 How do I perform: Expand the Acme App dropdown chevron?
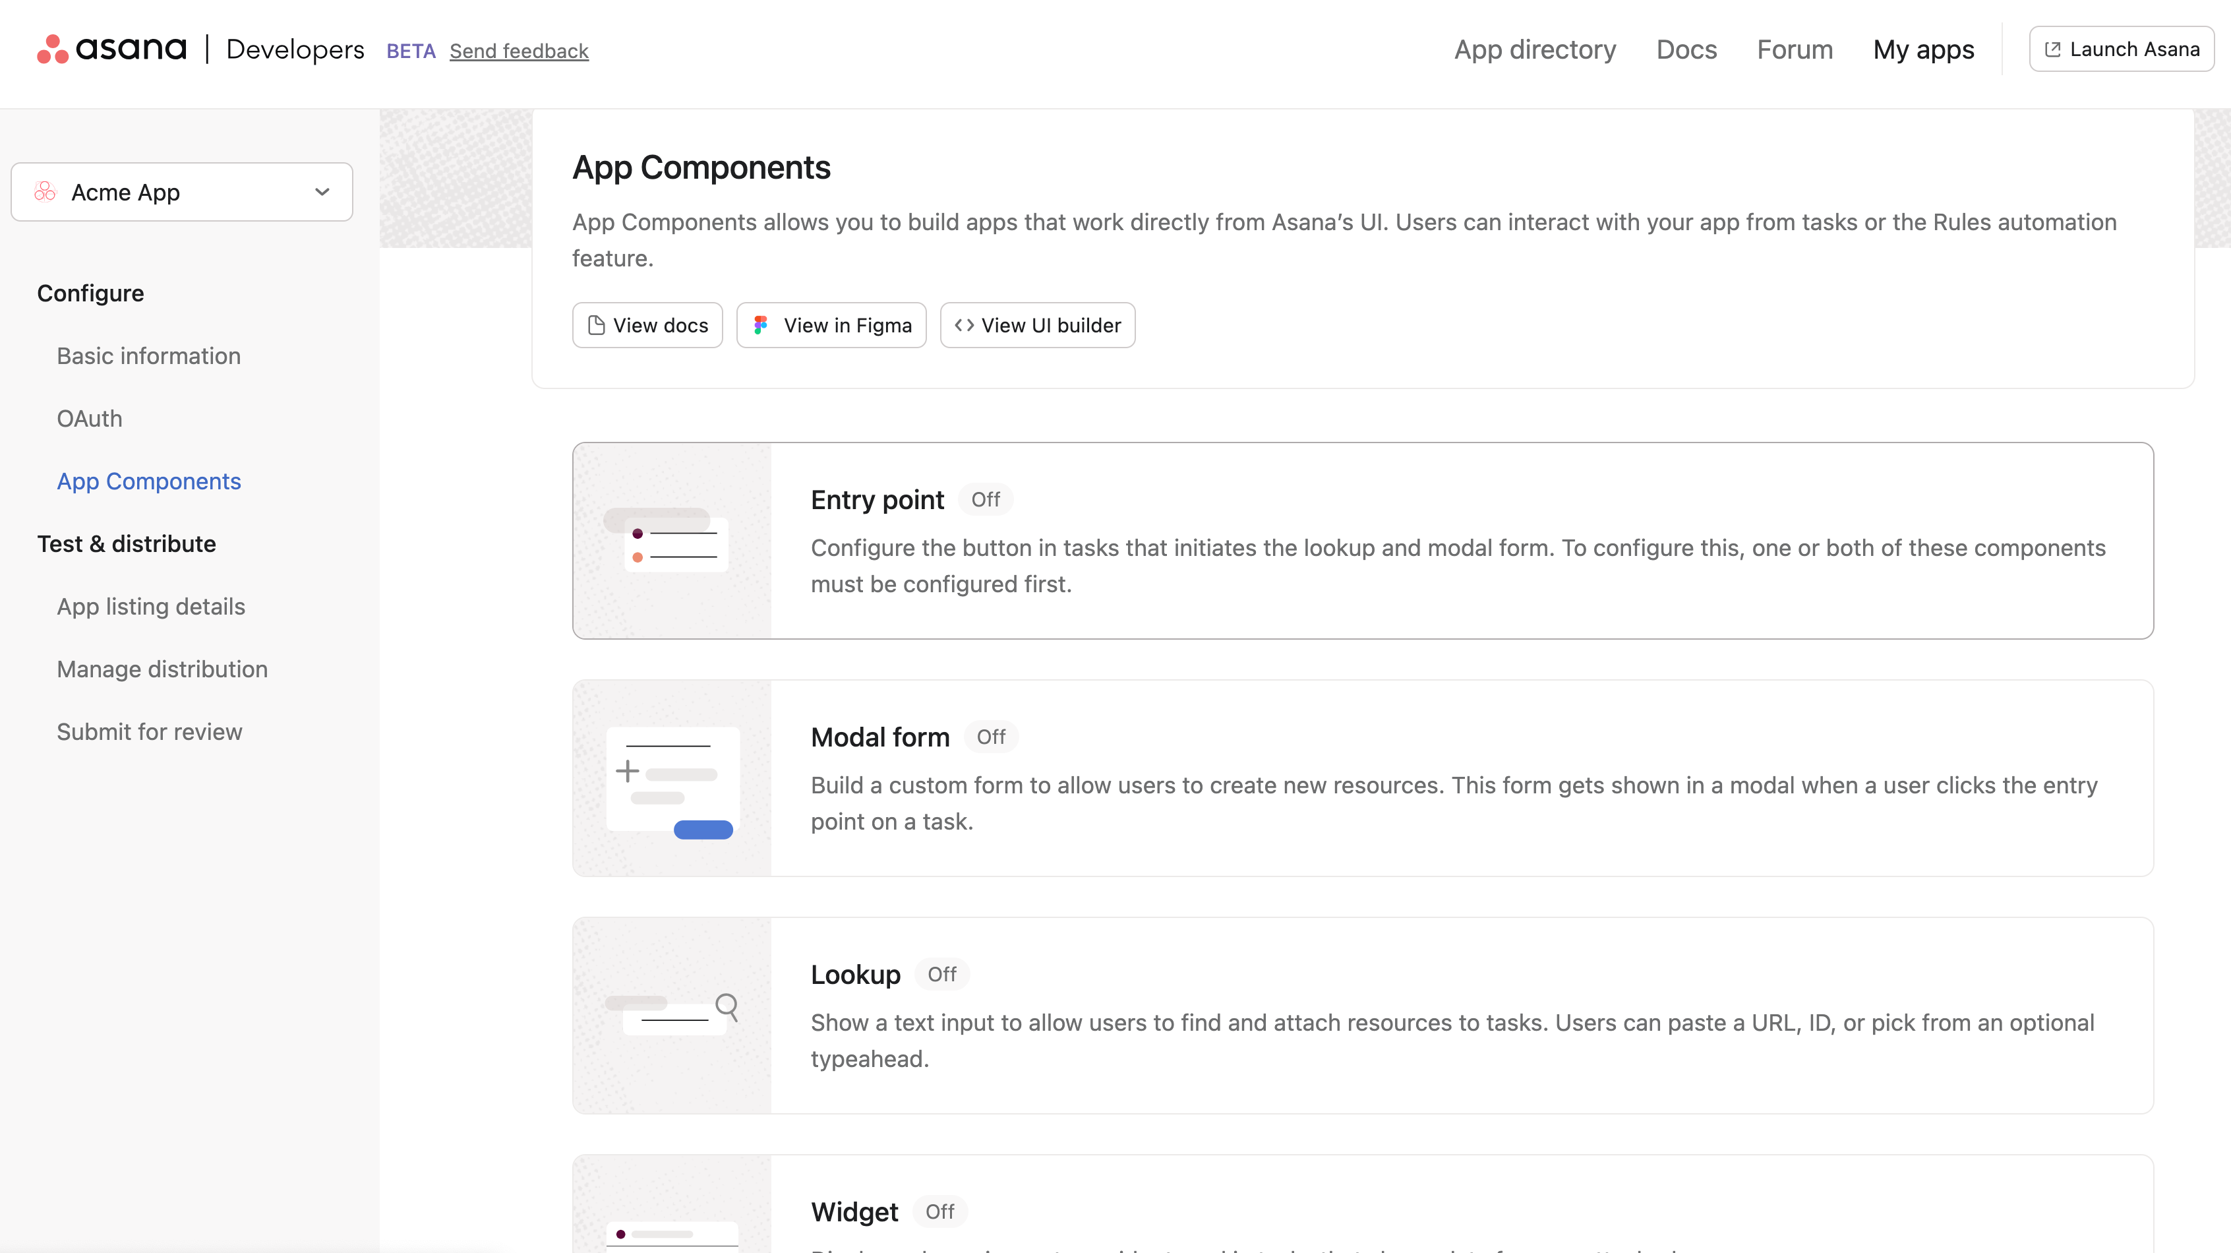[x=322, y=191]
